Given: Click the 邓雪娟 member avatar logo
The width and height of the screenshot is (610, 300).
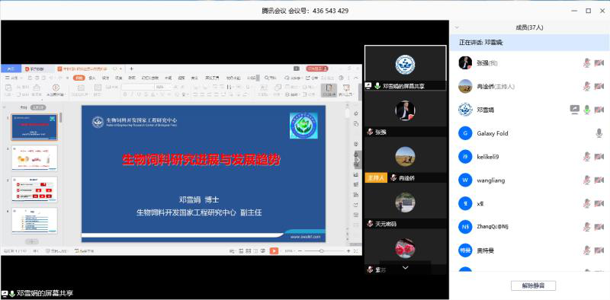Looking at the screenshot, I should 465,110.
